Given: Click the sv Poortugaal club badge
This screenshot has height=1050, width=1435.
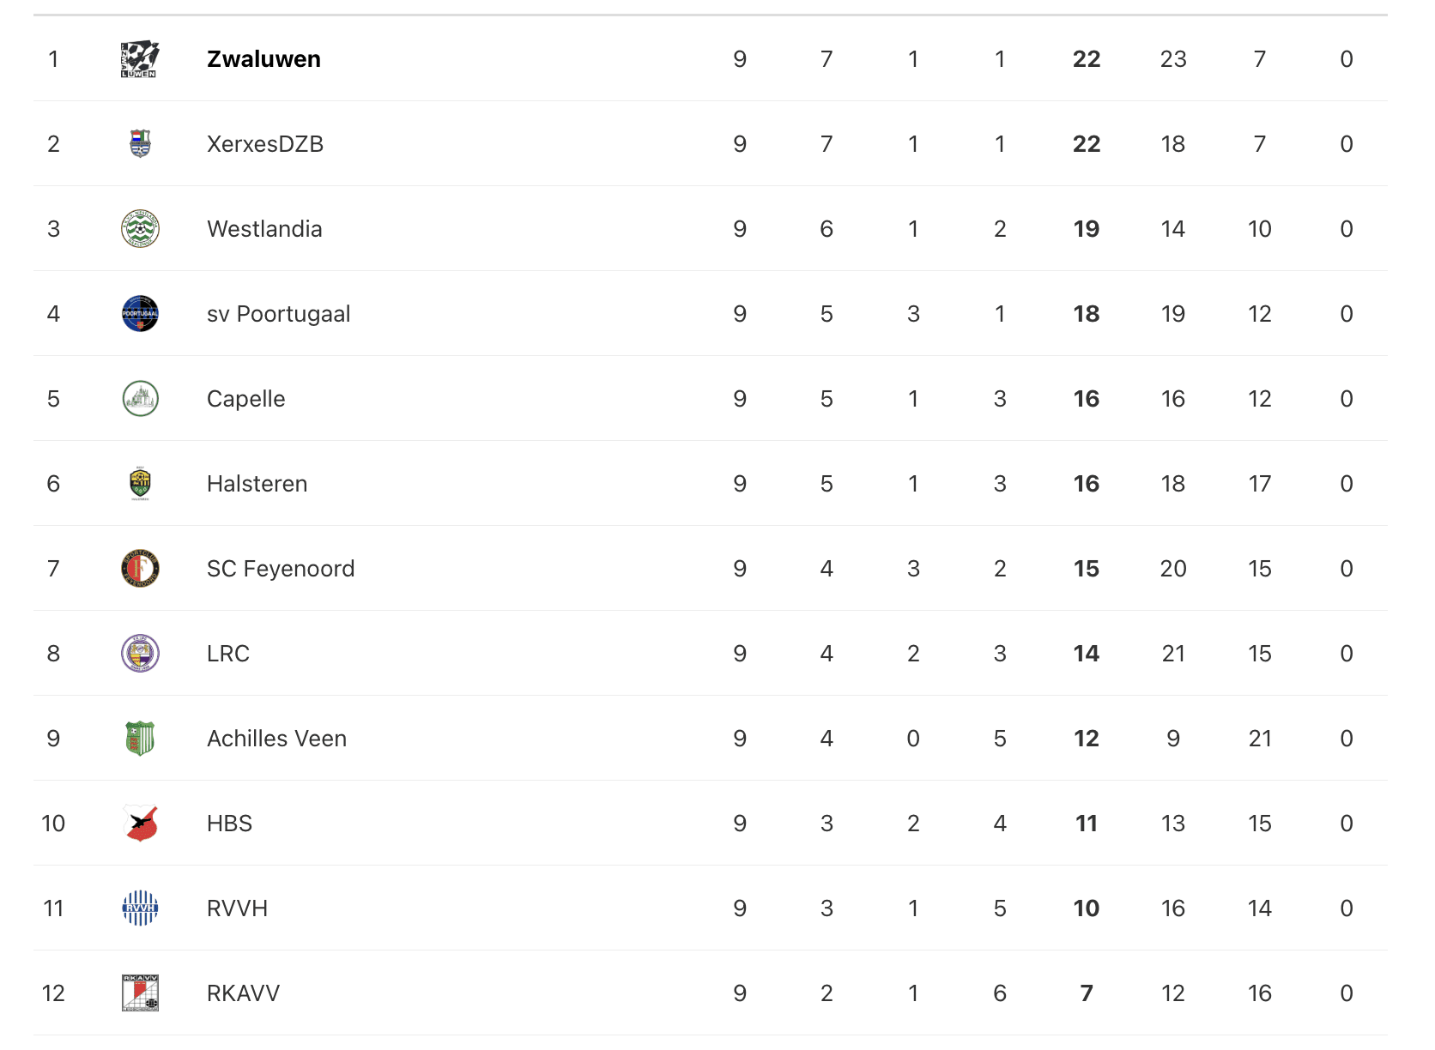Looking at the screenshot, I should 140,314.
